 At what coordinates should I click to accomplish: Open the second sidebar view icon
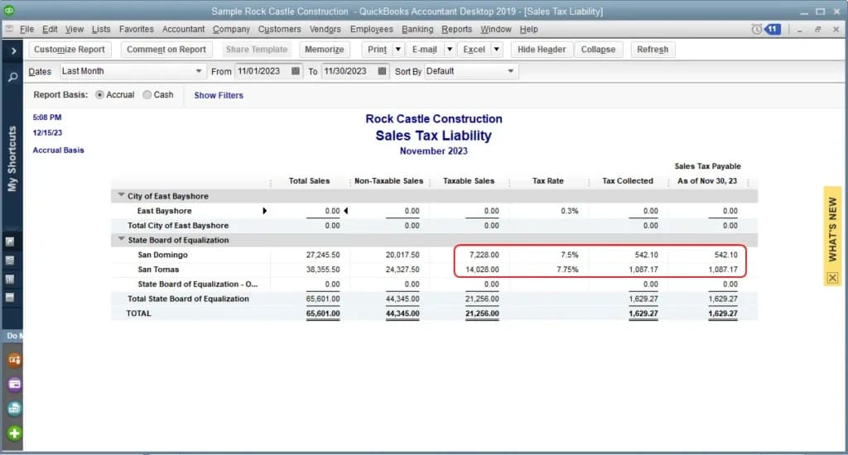point(10,261)
